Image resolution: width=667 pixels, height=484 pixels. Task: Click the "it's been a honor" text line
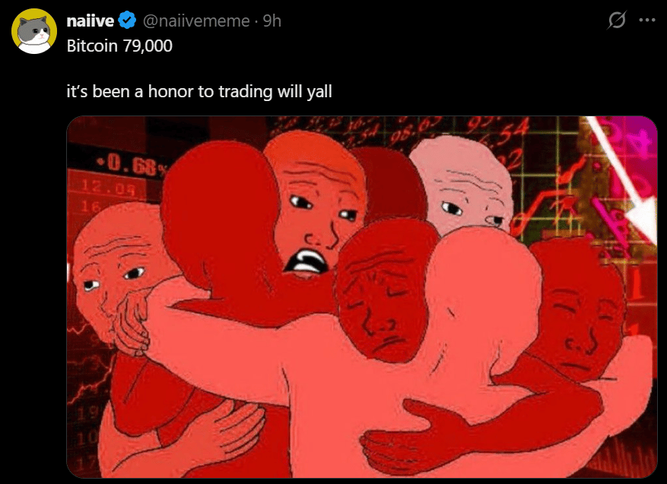[199, 92]
